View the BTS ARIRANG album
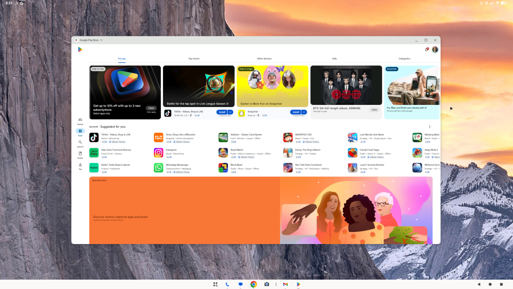The image size is (513, 289). click(x=374, y=110)
